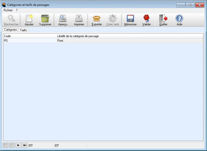This screenshot has height=151, width=207.
Task: Click the Ajouter new document icon
Action: tap(29, 19)
